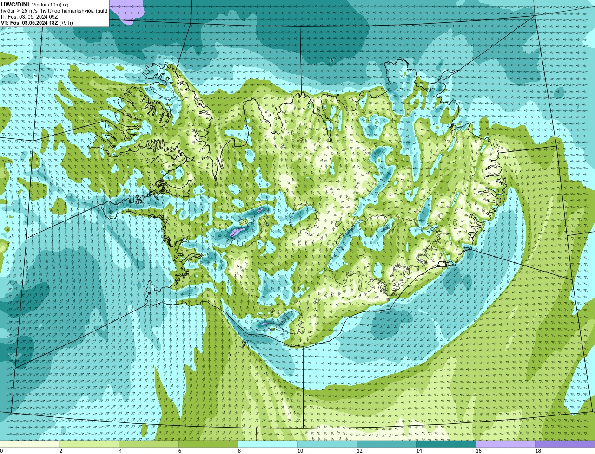
Task: Pick the teal 12–14 m/s legend swatch
Action: [387, 444]
